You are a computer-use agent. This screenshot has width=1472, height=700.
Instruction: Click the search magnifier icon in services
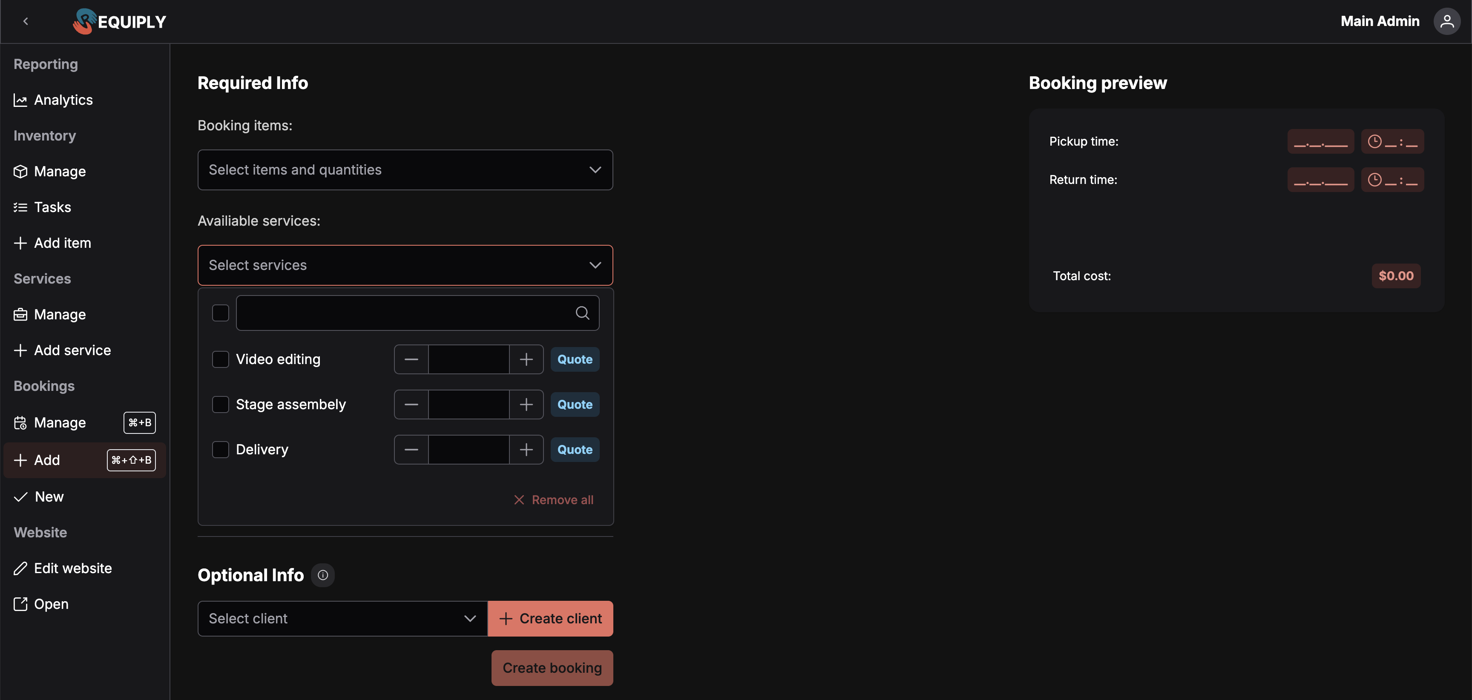582,313
